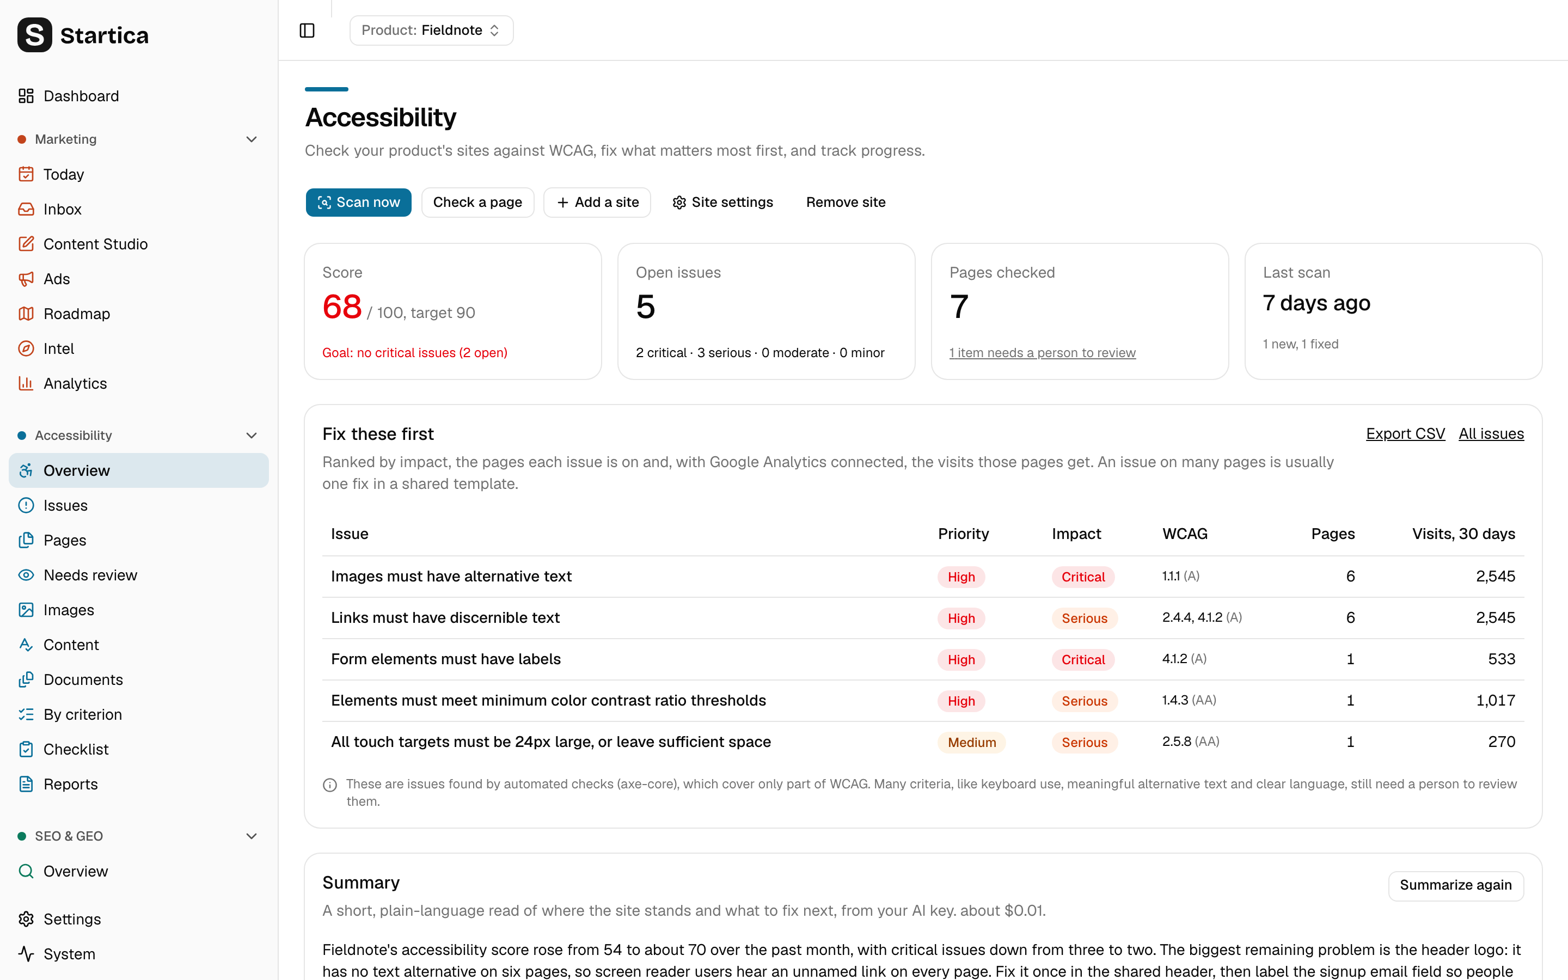The width and height of the screenshot is (1568, 980).
Task: Click Check a page button
Action: (x=477, y=202)
